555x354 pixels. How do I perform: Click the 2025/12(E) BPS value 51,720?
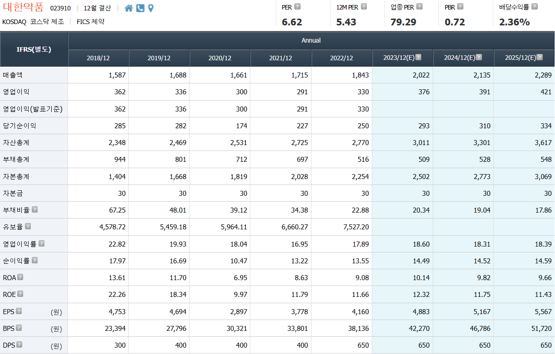coord(541,328)
